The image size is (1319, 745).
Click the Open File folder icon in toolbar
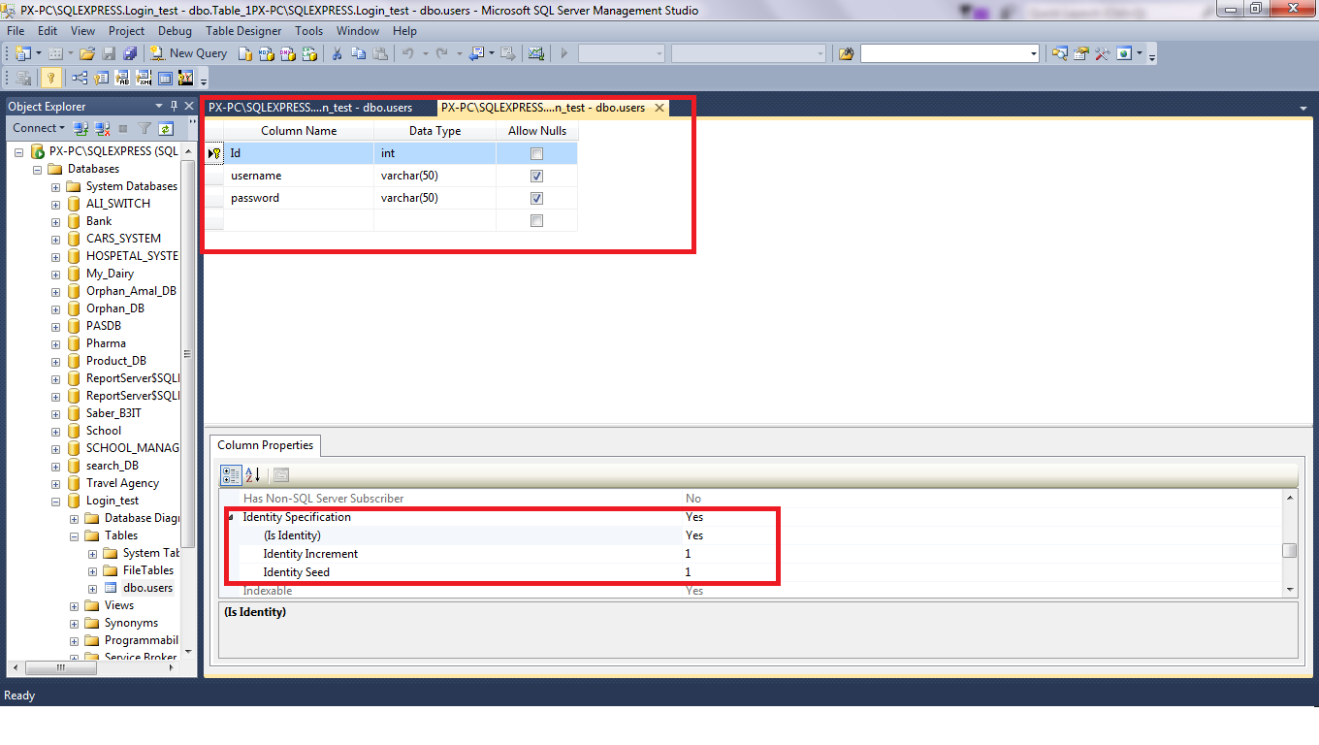[86, 53]
